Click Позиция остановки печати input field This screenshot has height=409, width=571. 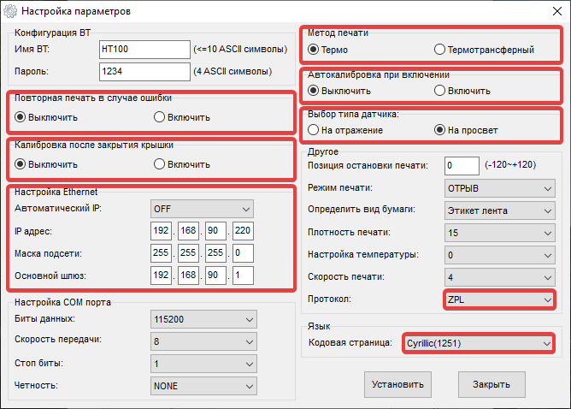click(x=462, y=166)
